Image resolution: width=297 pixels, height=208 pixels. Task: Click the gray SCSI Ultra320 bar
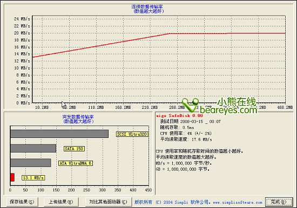click(59, 134)
